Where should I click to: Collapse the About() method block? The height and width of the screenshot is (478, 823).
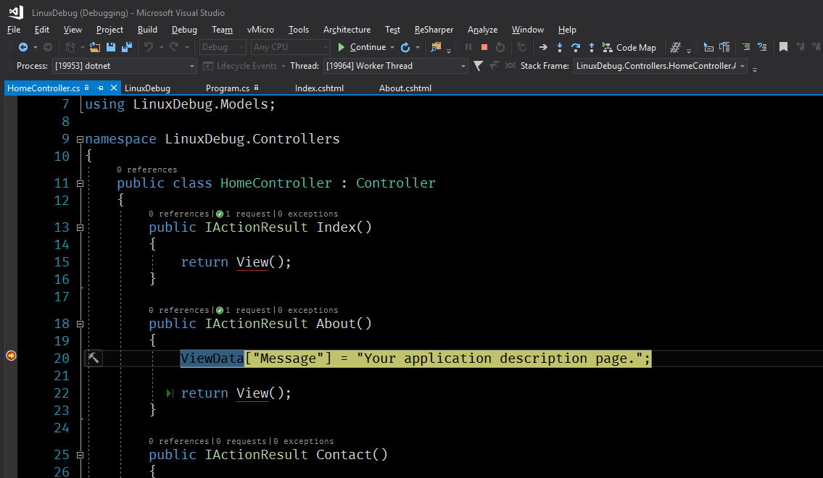80,324
